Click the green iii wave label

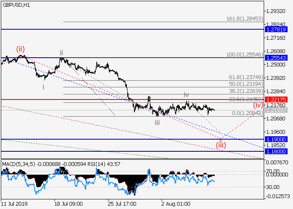pyautogui.click(x=157, y=122)
